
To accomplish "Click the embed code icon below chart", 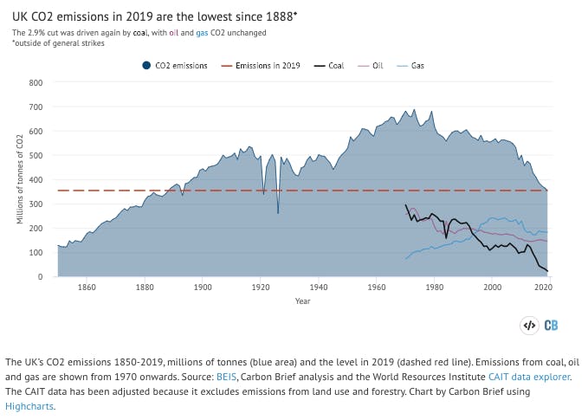I will (529, 326).
